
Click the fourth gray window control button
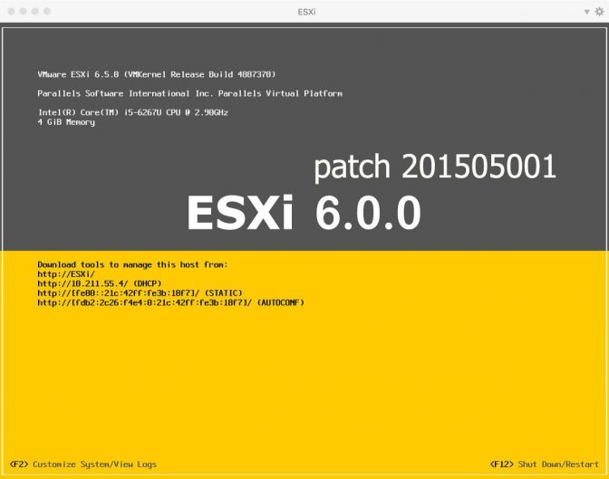tap(47, 11)
